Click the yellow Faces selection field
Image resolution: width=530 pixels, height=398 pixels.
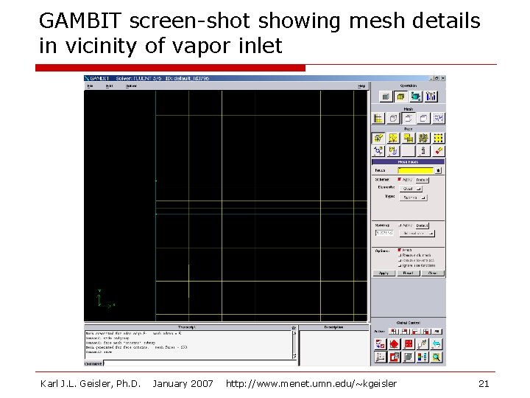click(415, 170)
